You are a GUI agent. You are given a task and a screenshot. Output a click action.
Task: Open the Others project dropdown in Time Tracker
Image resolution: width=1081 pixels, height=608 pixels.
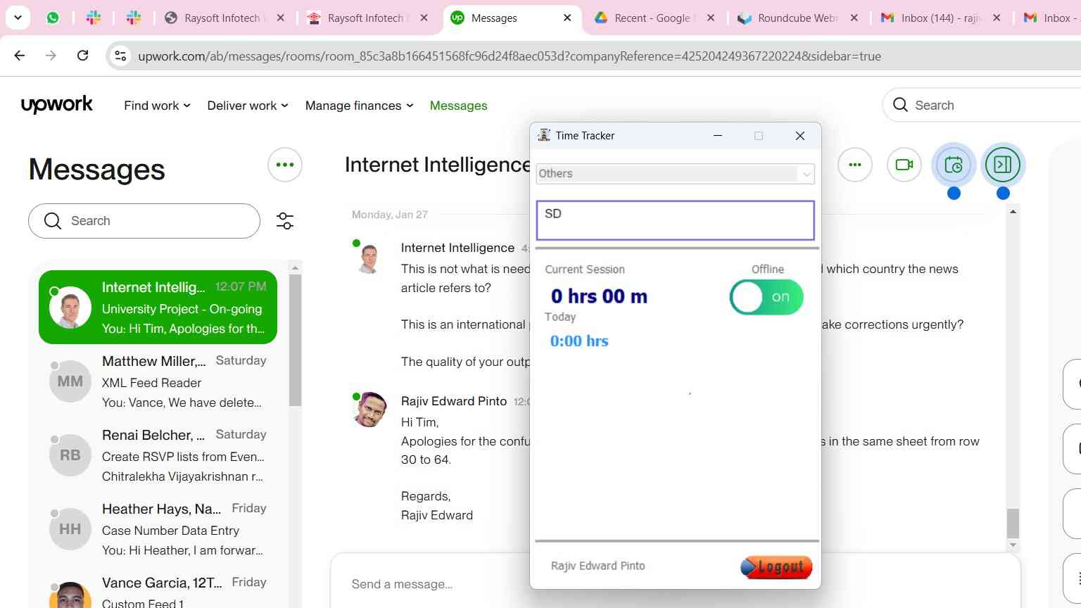[x=675, y=174]
